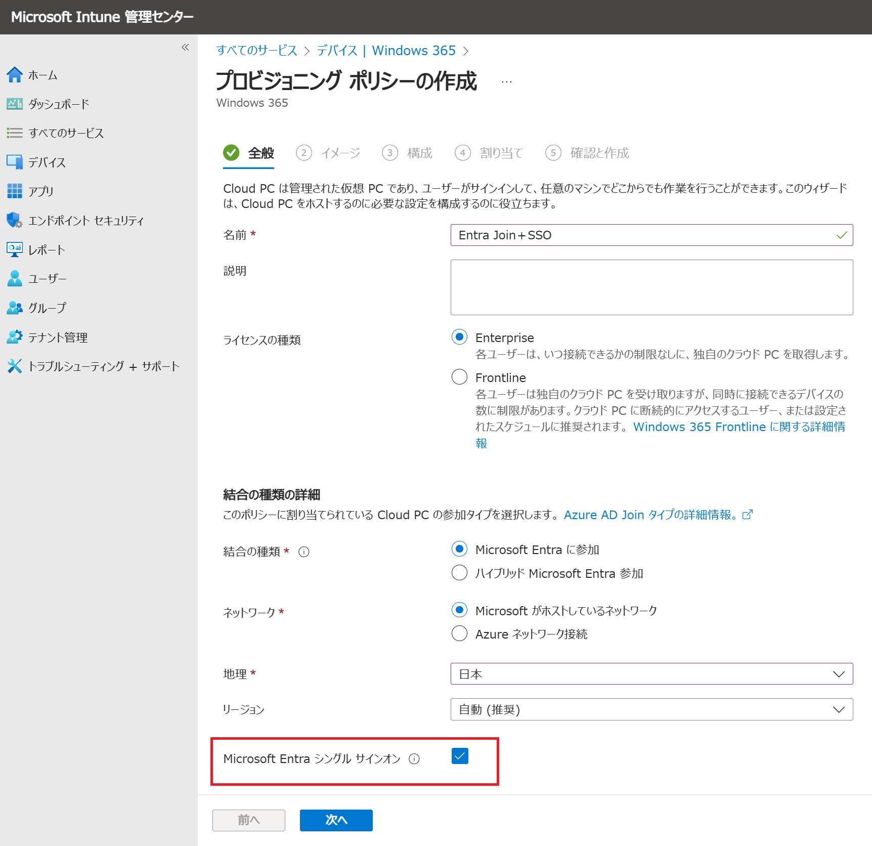872x846 pixels.
Task: Click the 前へ button
Action: (x=249, y=820)
